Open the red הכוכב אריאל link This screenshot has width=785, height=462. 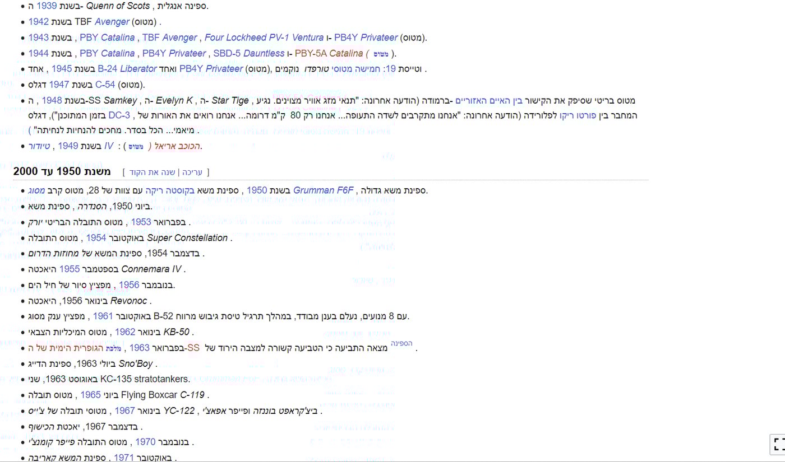178,146
